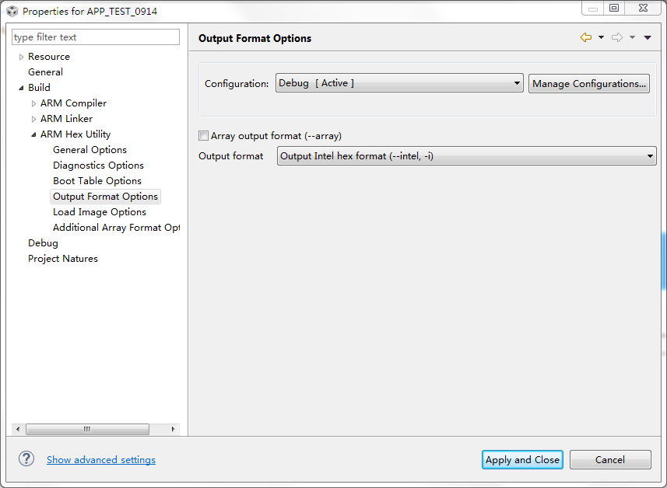Viewport: 667px width, 488px height.
Task: Click Manage Configurations button
Action: pos(589,84)
